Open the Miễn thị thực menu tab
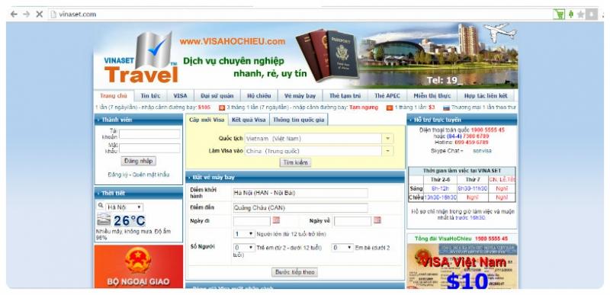The width and height of the screenshot is (610, 295). click(x=432, y=95)
